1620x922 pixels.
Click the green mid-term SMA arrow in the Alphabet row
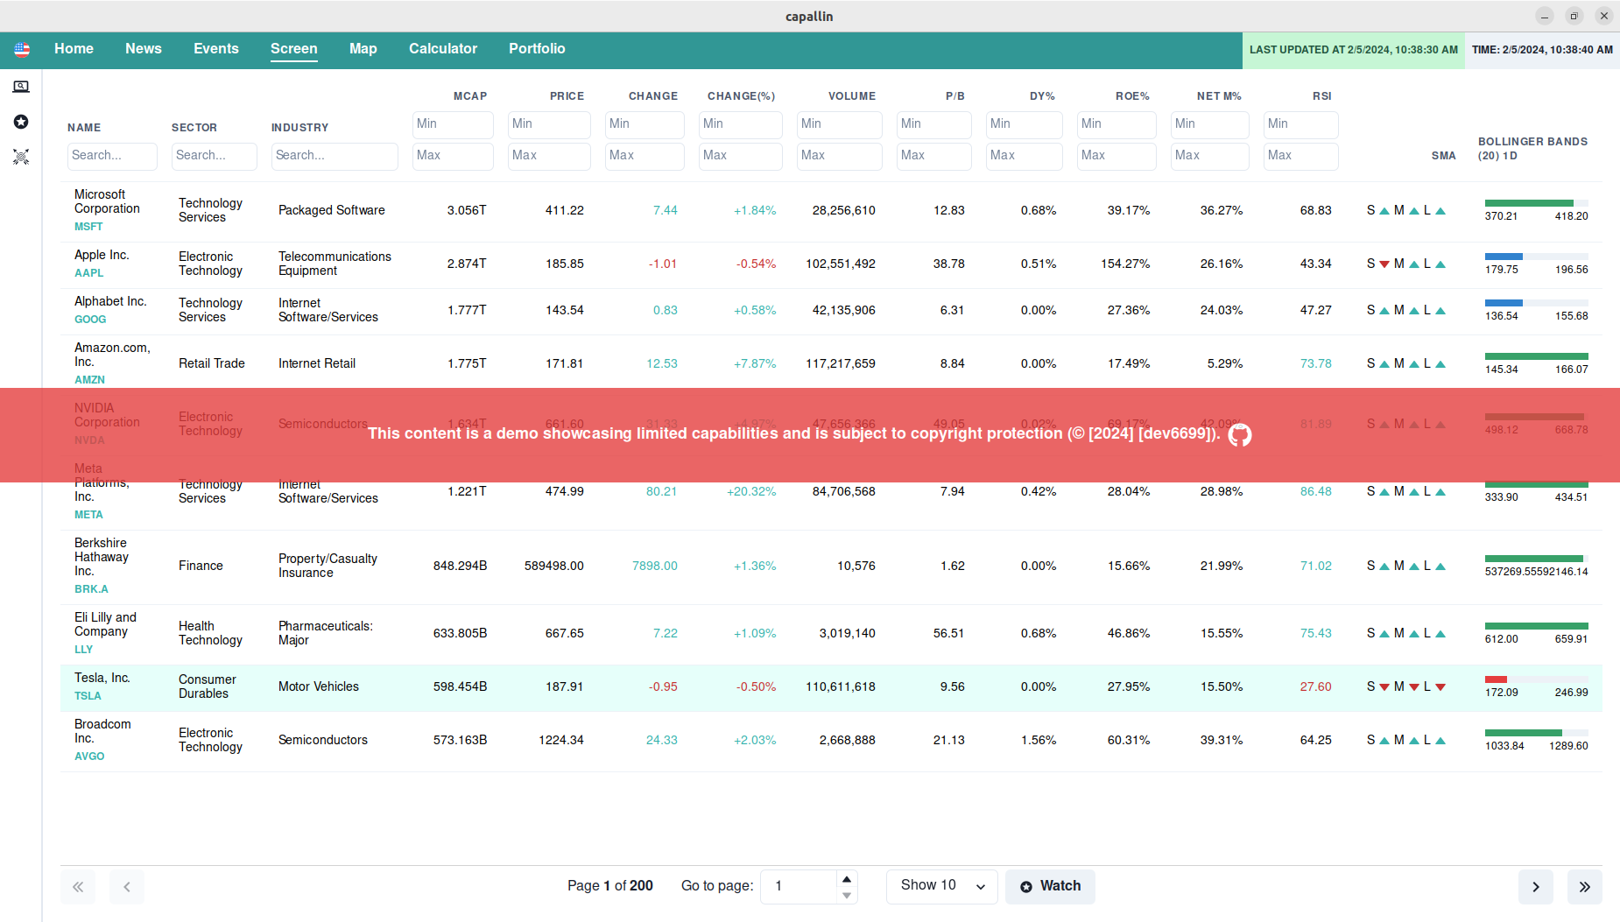[1413, 311]
